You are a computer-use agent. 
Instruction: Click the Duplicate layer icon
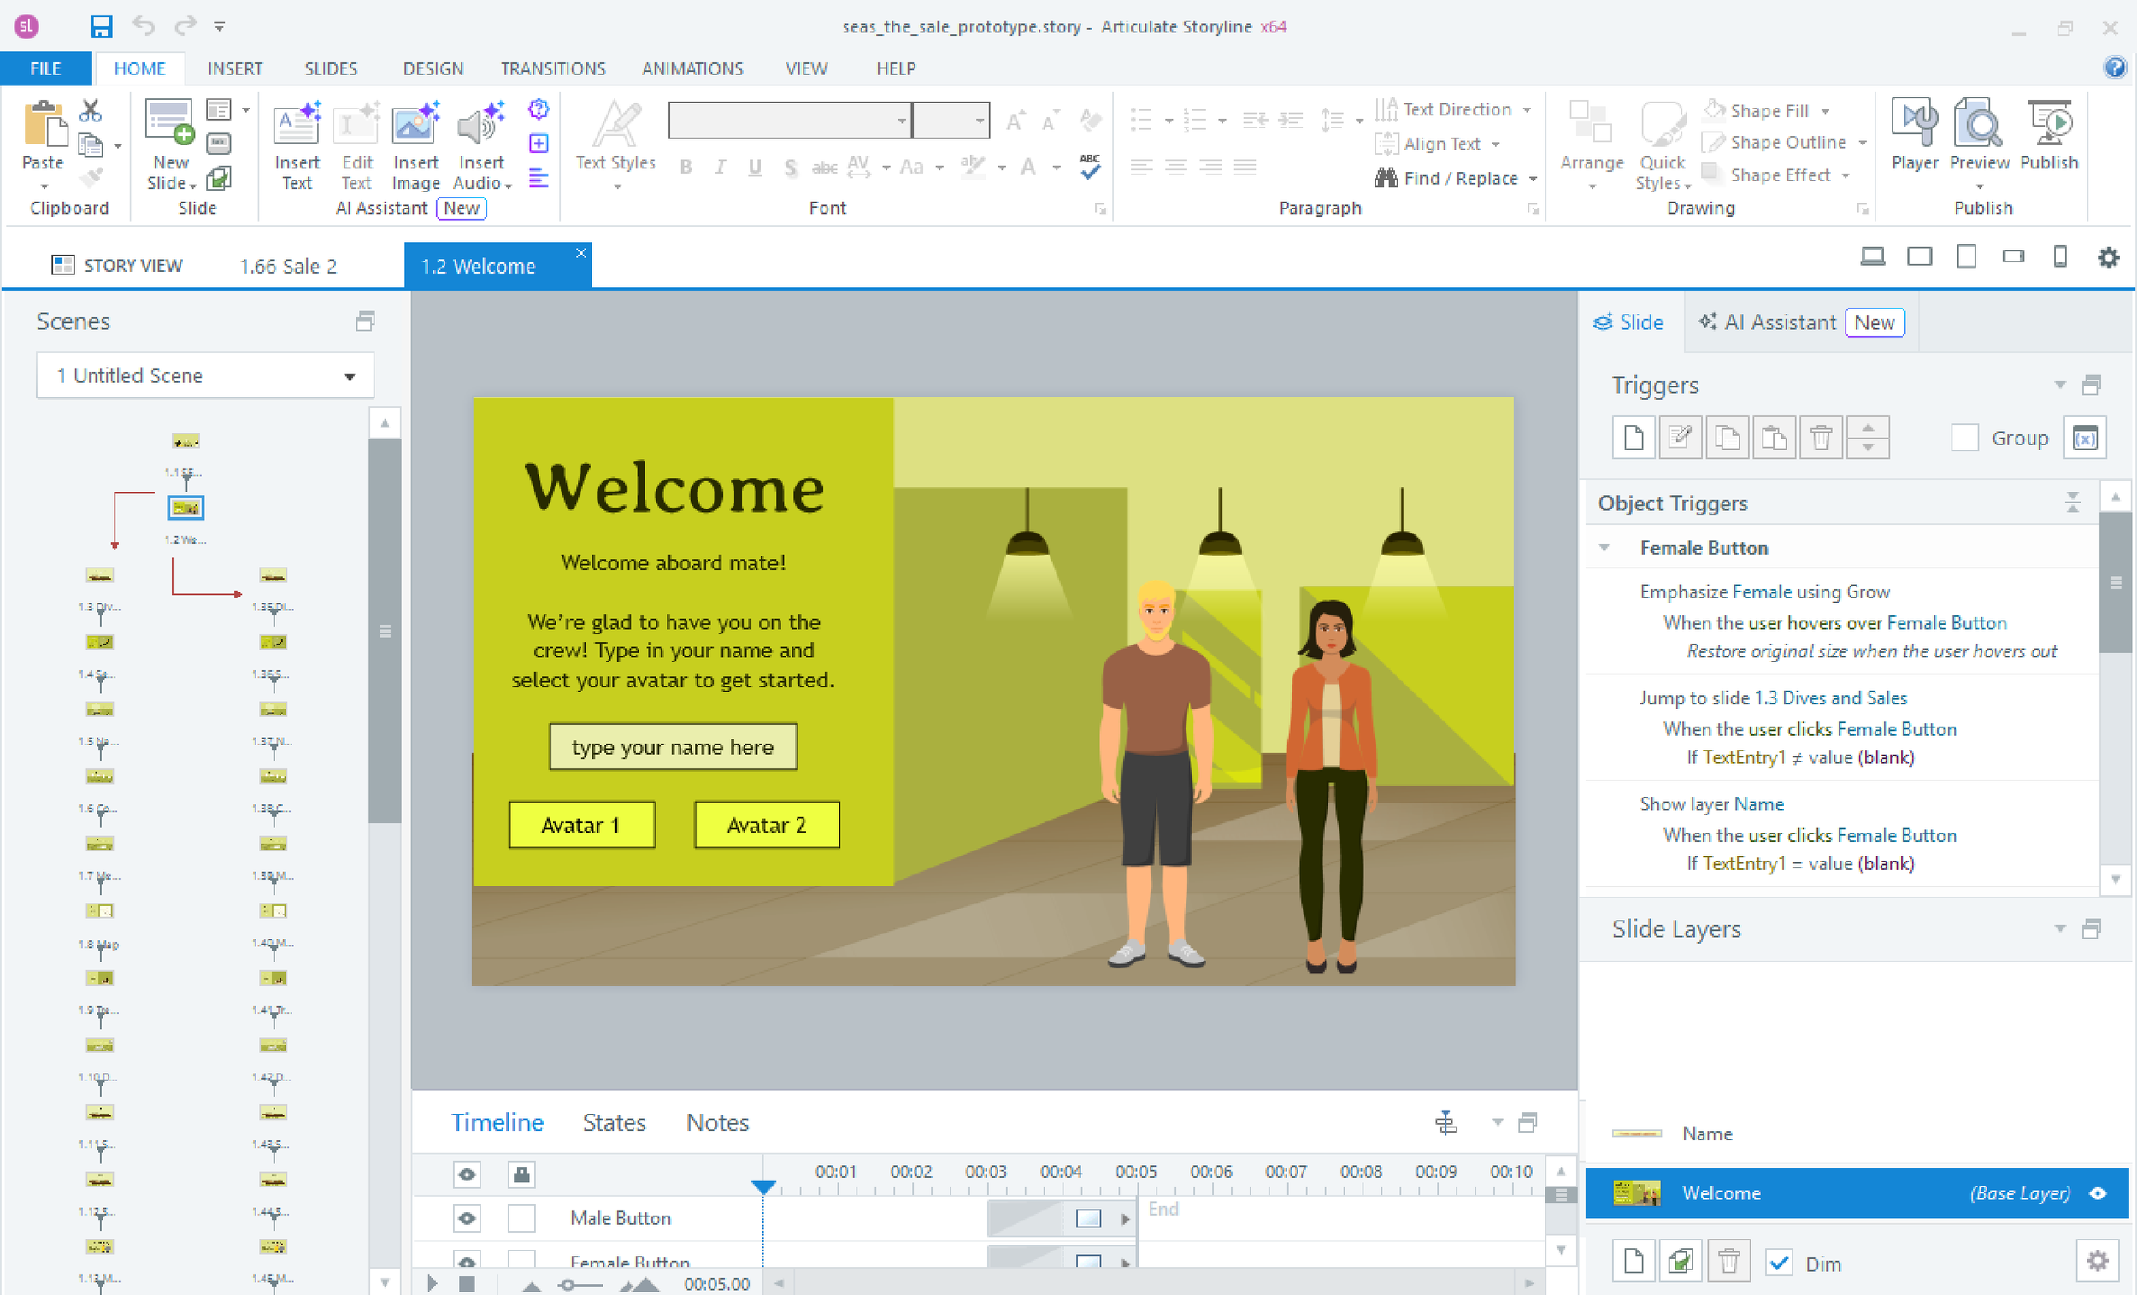click(x=1680, y=1261)
